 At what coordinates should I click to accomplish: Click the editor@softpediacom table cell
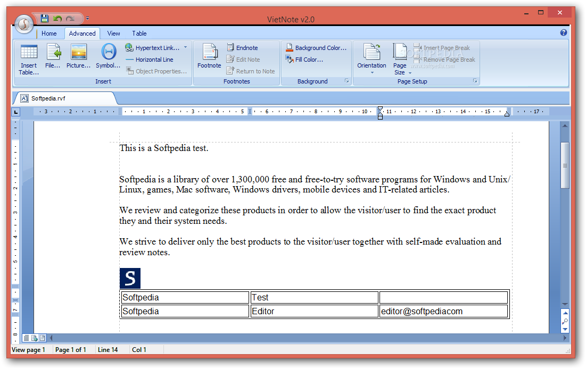click(x=443, y=311)
